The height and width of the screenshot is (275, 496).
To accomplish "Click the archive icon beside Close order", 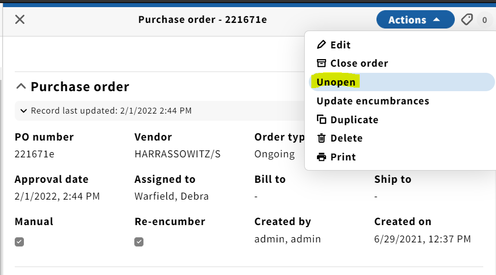I will click(x=322, y=63).
